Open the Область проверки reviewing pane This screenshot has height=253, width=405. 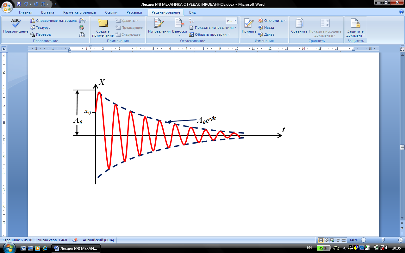click(x=210, y=34)
